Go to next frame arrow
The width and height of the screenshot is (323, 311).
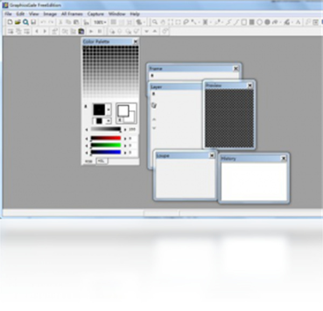tap(45, 31)
